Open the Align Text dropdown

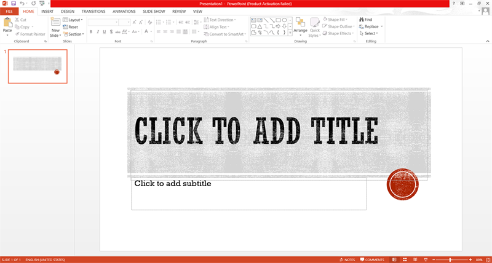point(217,27)
